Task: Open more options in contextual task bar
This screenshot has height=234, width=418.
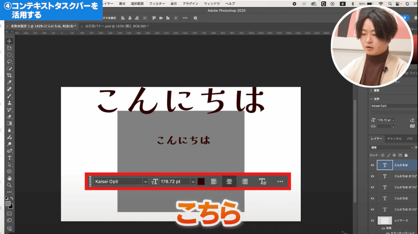Action: pos(280,182)
